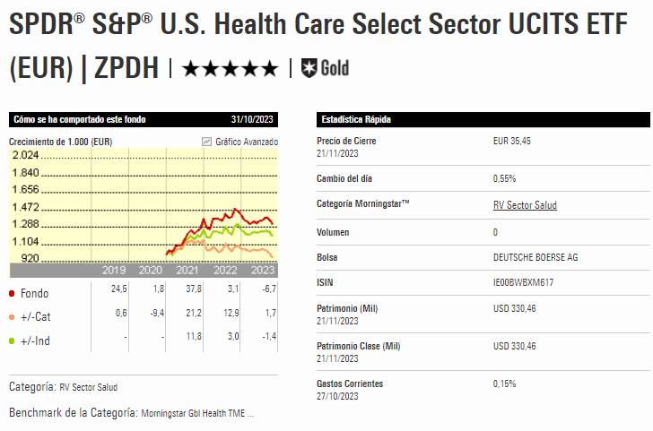Click the green +/-Ind legend dot
This screenshot has width=653, height=431.
click(x=12, y=340)
